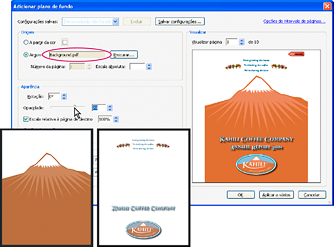Viewport: 334px width, 247px height.
Task: Click the 'Visualizar página' number field
Action: [232, 42]
